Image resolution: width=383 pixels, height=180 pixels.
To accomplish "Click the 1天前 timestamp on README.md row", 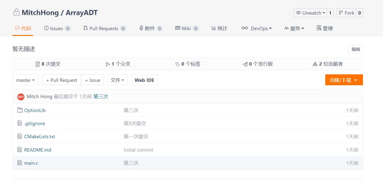I will coord(352,150).
